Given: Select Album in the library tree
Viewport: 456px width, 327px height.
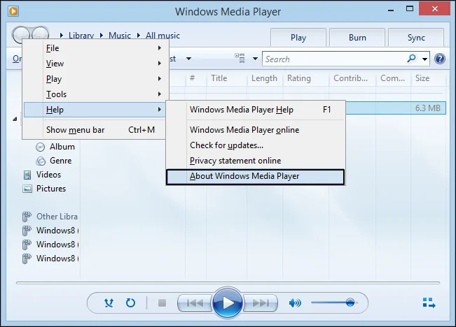Looking at the screenshot, I should (62, 147).
